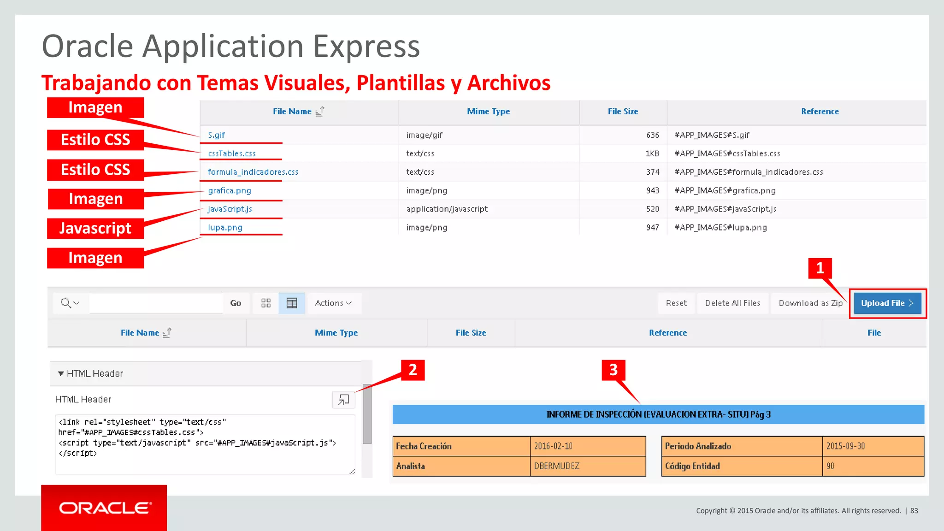The height and width of the screenshot is (531, 944).
Task: Click lower table File Name column header
Action: click(x=140, y=332)
